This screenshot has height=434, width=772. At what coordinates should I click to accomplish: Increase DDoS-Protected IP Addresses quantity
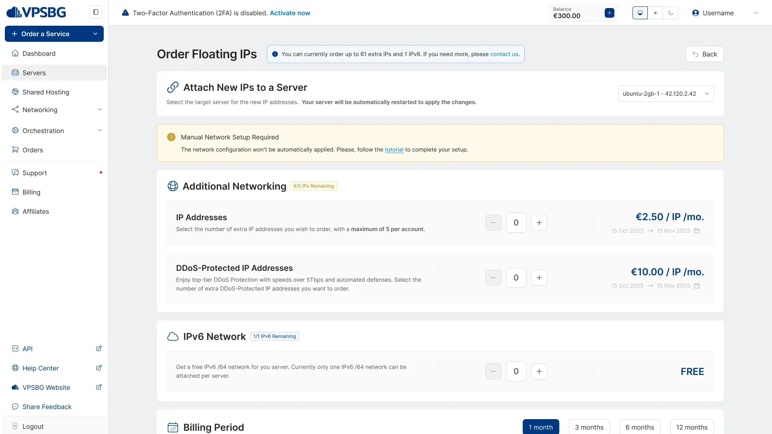pos(539,278)
